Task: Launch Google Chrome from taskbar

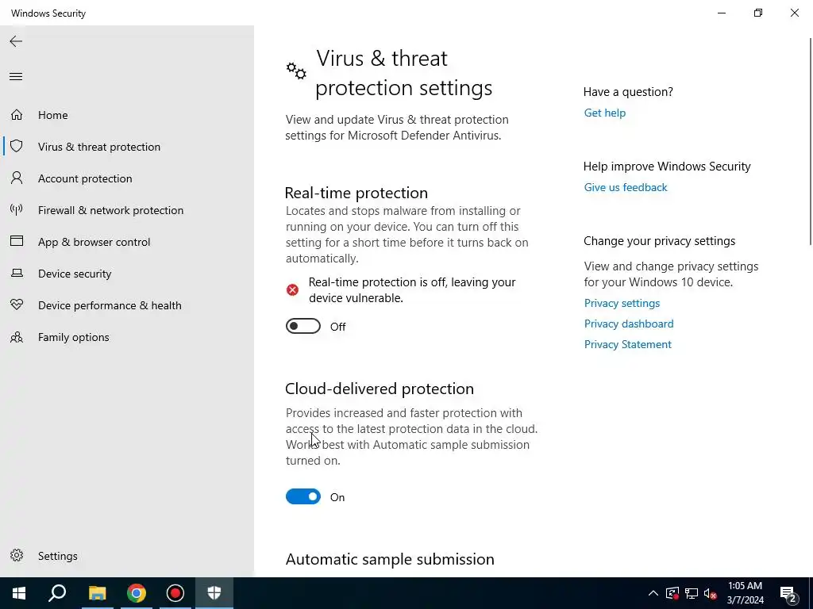Action: tap(137, 593)
